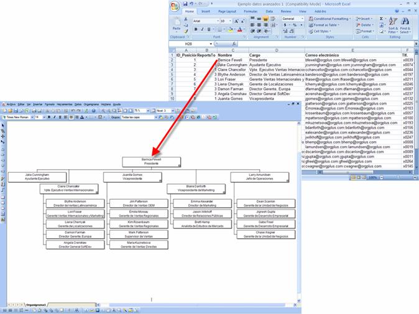Open the Nivel 3 level dropdown
The image size is (419, 314).
(172, 111)
